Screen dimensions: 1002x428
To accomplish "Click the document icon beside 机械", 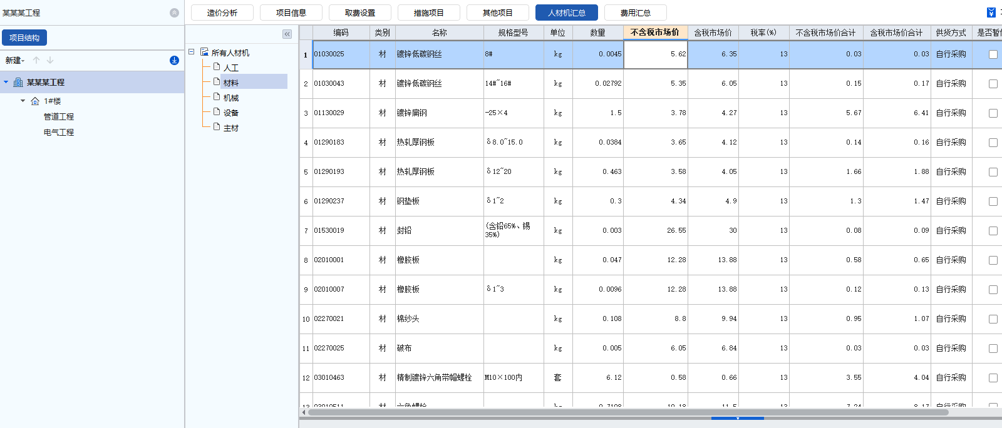I will click(x=217, y=96).
